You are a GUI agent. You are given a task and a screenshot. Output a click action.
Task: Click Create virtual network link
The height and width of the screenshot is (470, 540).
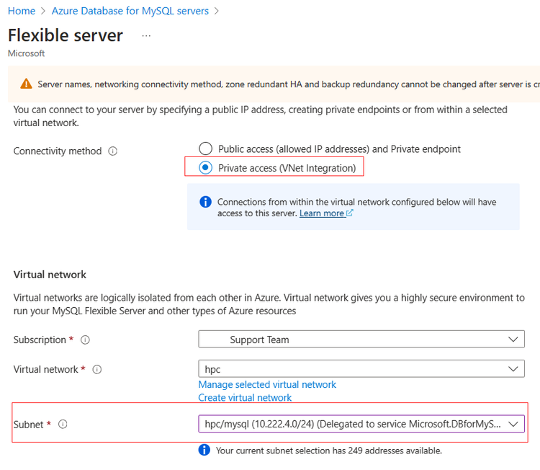pos(245,398)
